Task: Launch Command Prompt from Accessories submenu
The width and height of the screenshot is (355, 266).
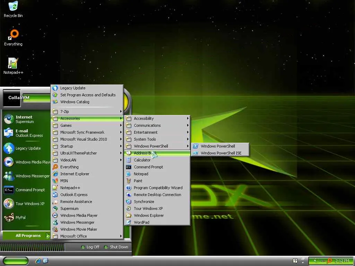Action: [157, 167]
